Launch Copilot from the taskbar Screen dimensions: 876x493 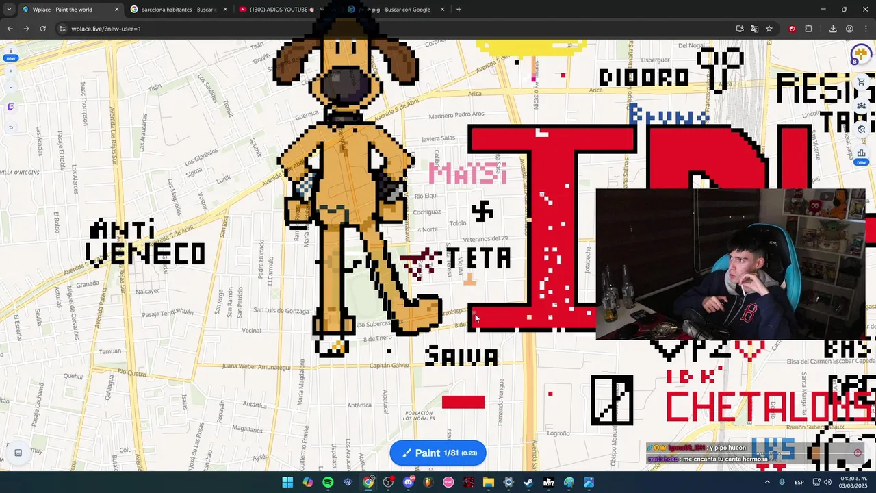point(308,482)
